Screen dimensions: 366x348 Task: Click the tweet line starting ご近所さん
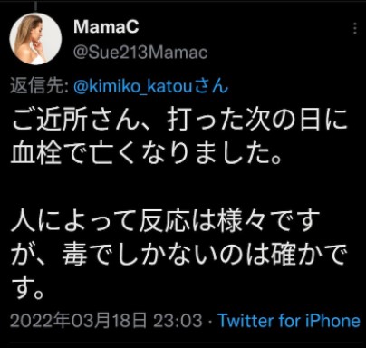point(179,121)
